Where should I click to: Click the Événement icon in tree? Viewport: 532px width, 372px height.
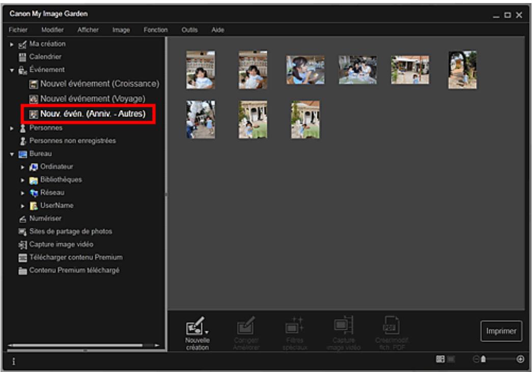click(x=22, y=70)
